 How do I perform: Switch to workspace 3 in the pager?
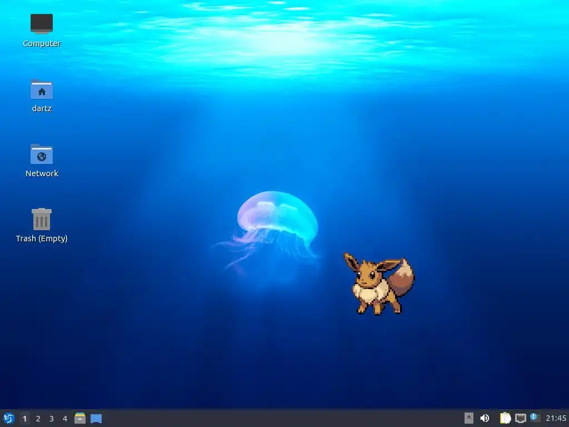(52, 419)
